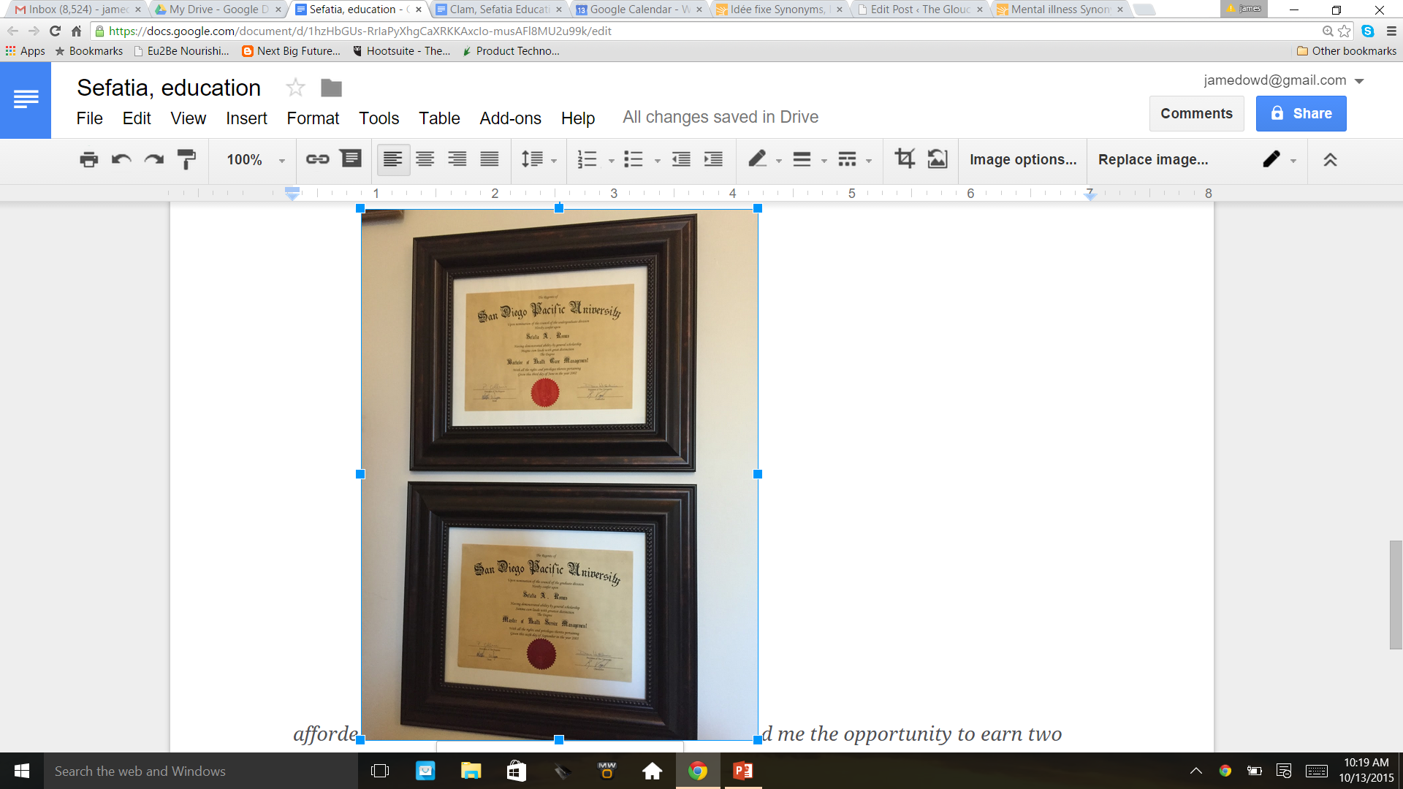
Task: Click the Undo icon
Action: [x=121, y=159]
